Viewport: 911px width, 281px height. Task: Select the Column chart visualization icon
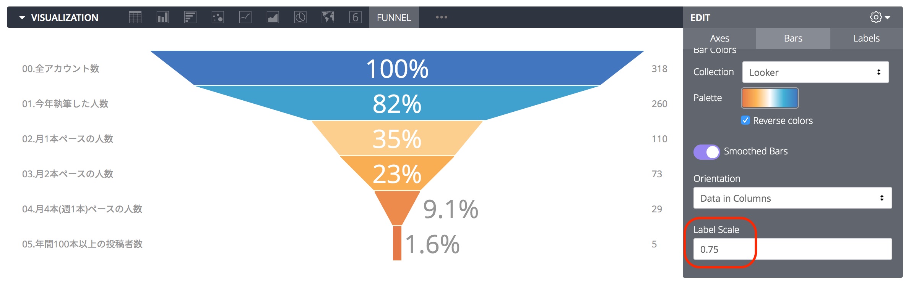coord(163,17)
